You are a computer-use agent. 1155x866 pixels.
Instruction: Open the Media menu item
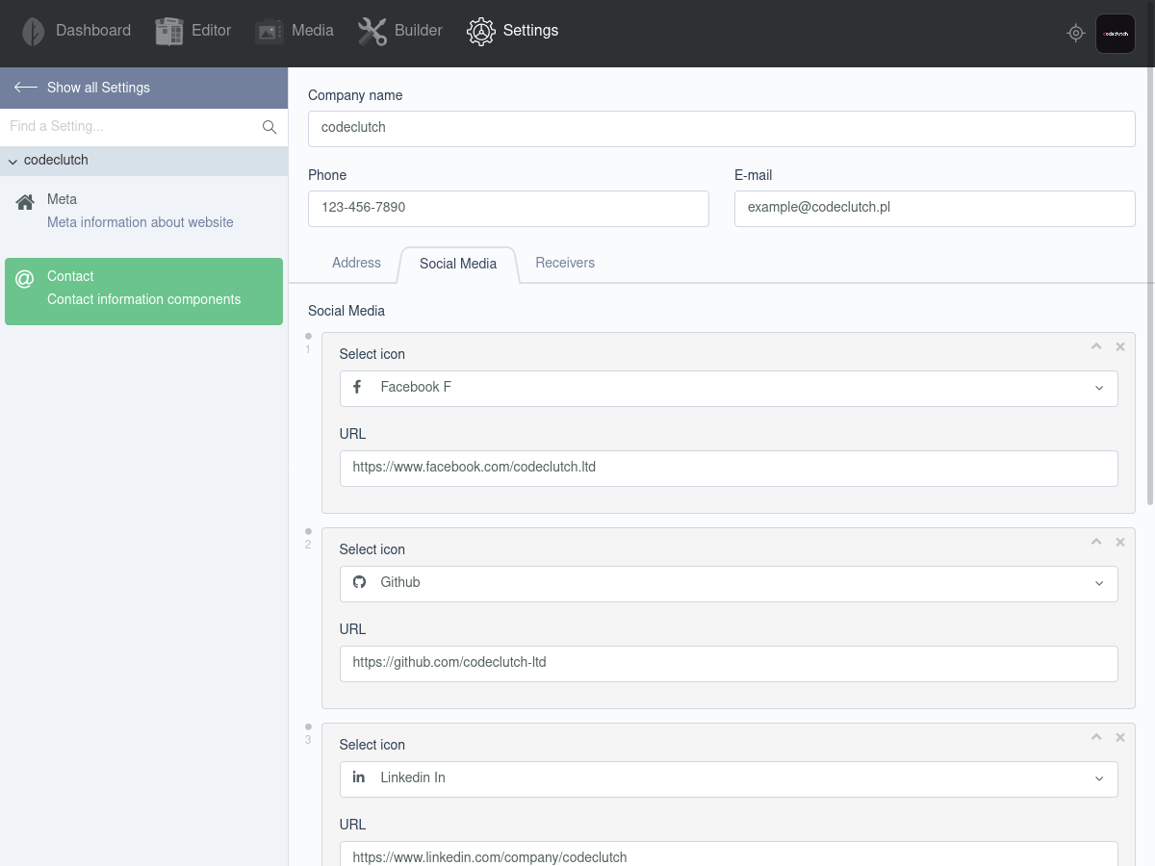click(x=295, y=32)
